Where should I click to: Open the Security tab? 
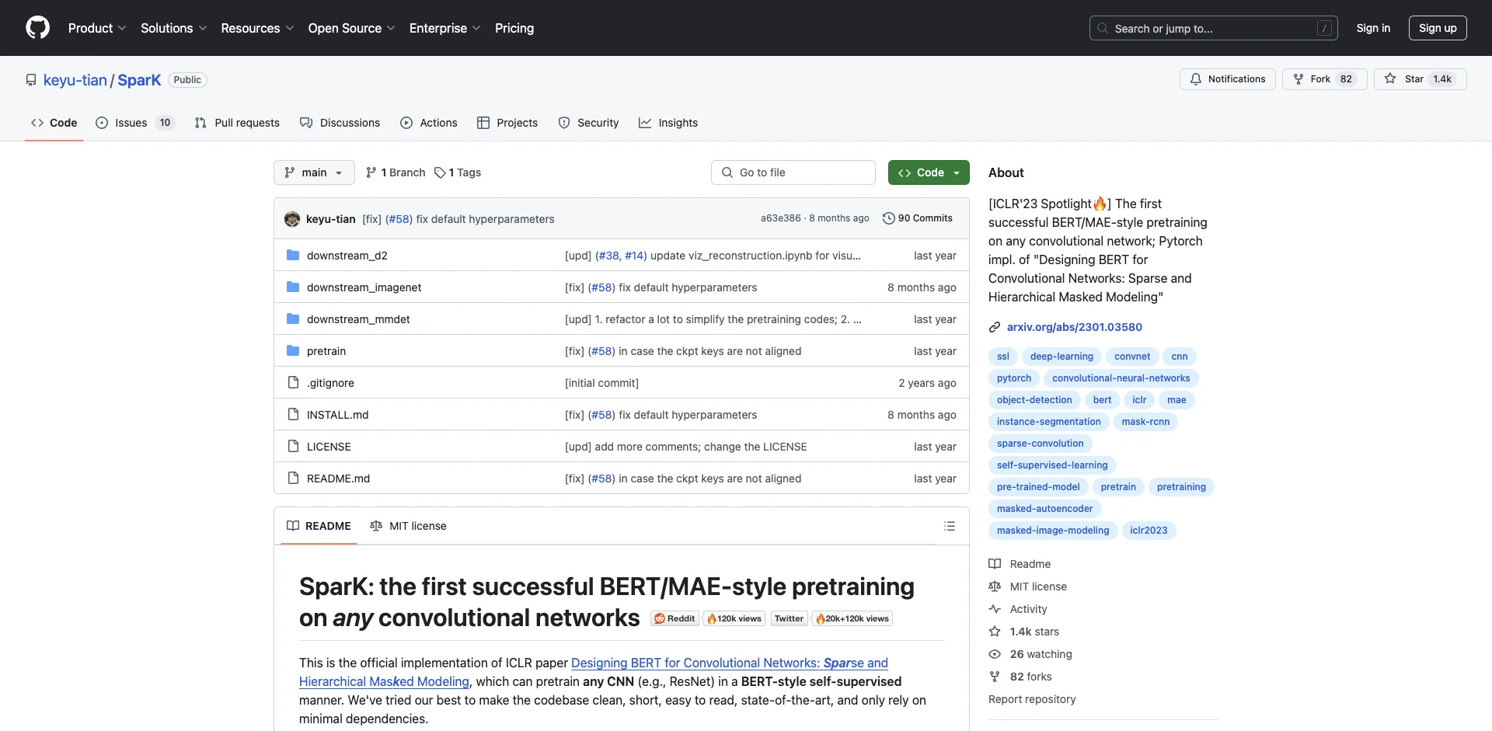588,123
